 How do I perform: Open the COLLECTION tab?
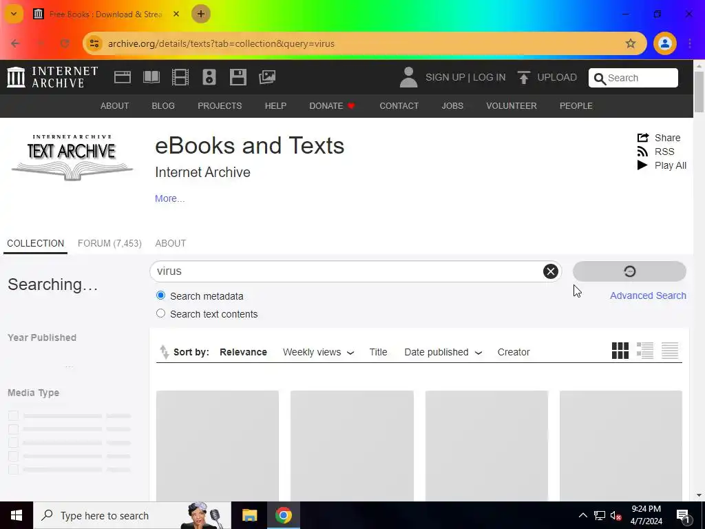click(x=36, y=243)
